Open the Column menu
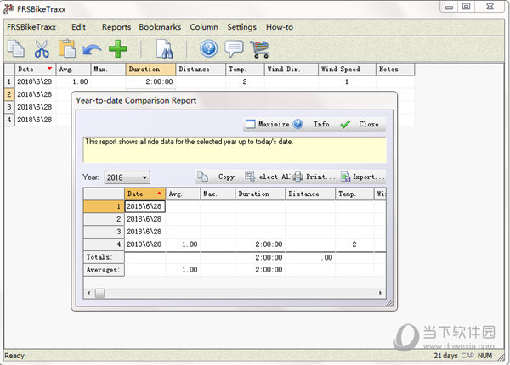 pyautogui.click(x=204, y=27)
